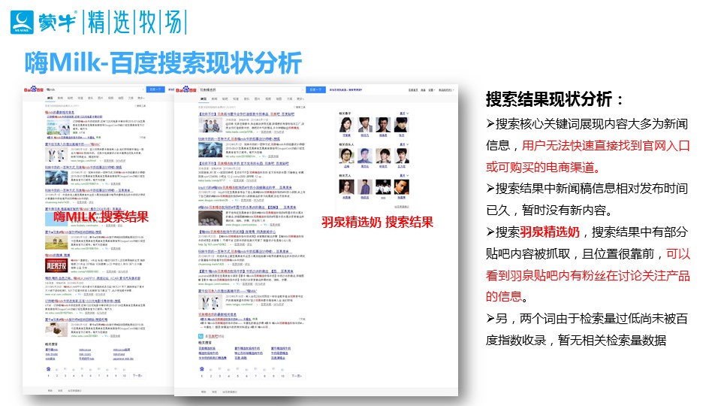Image resolution: width=721 pixels, height=406 pixels.
Task: Open first result thumbnail in right search page
Action: [210, 126]
